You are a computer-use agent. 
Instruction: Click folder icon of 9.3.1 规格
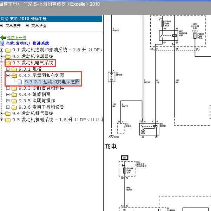(x=14, y=69)
